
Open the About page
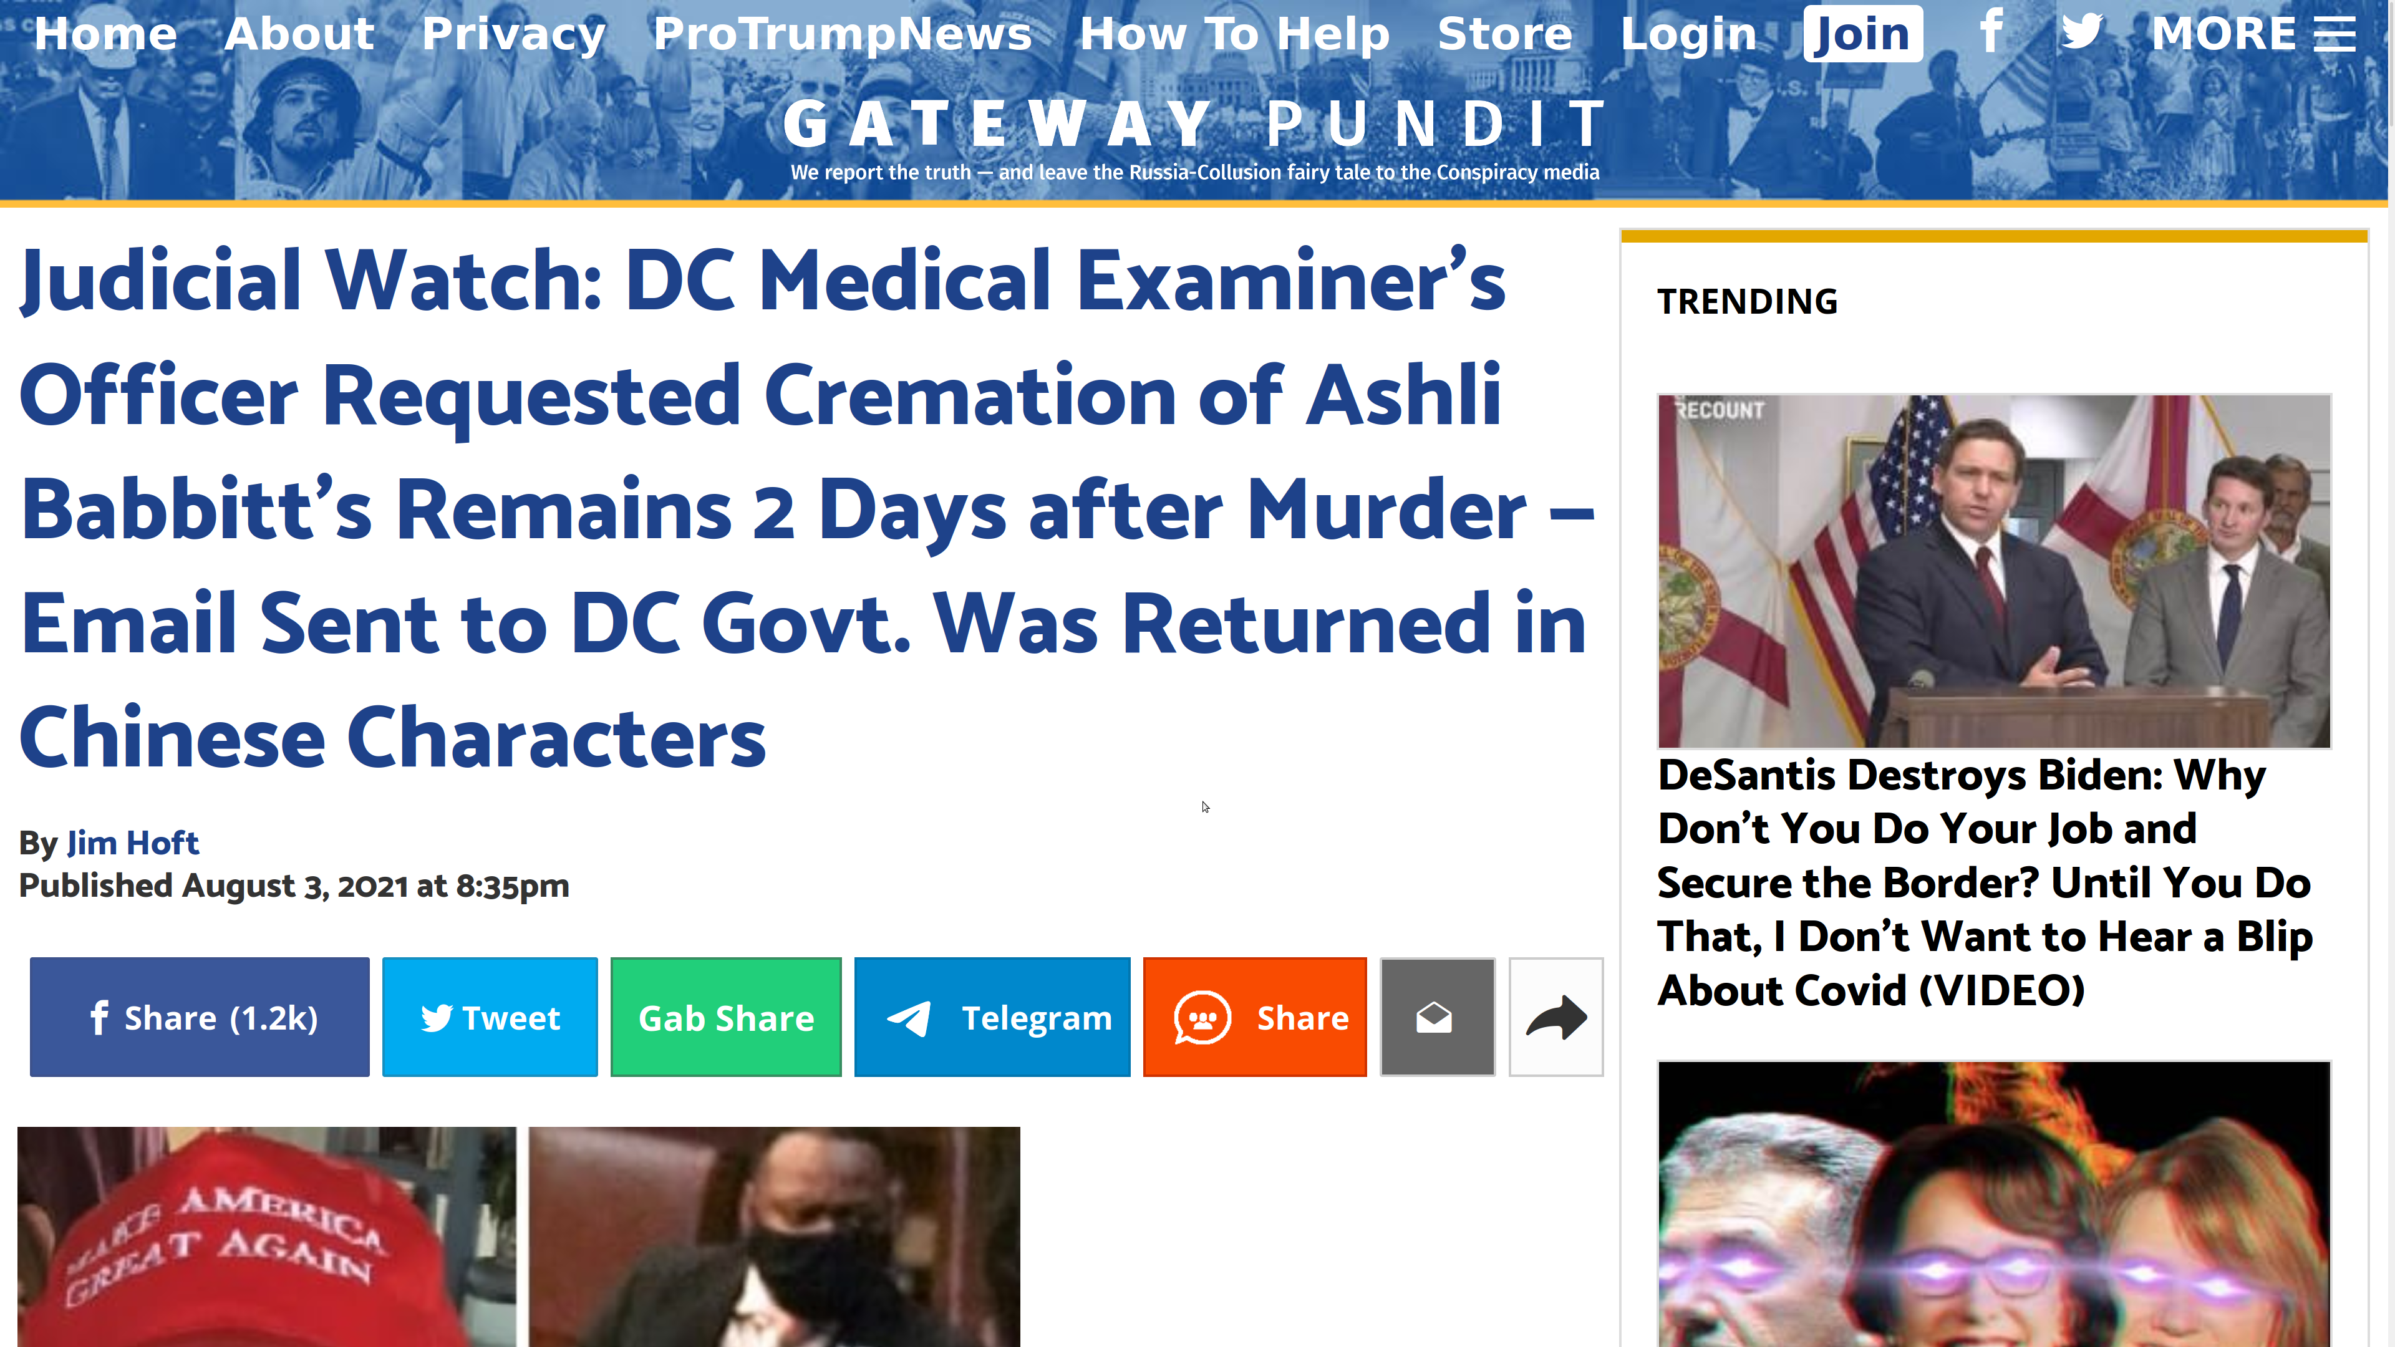click(299, 34)
